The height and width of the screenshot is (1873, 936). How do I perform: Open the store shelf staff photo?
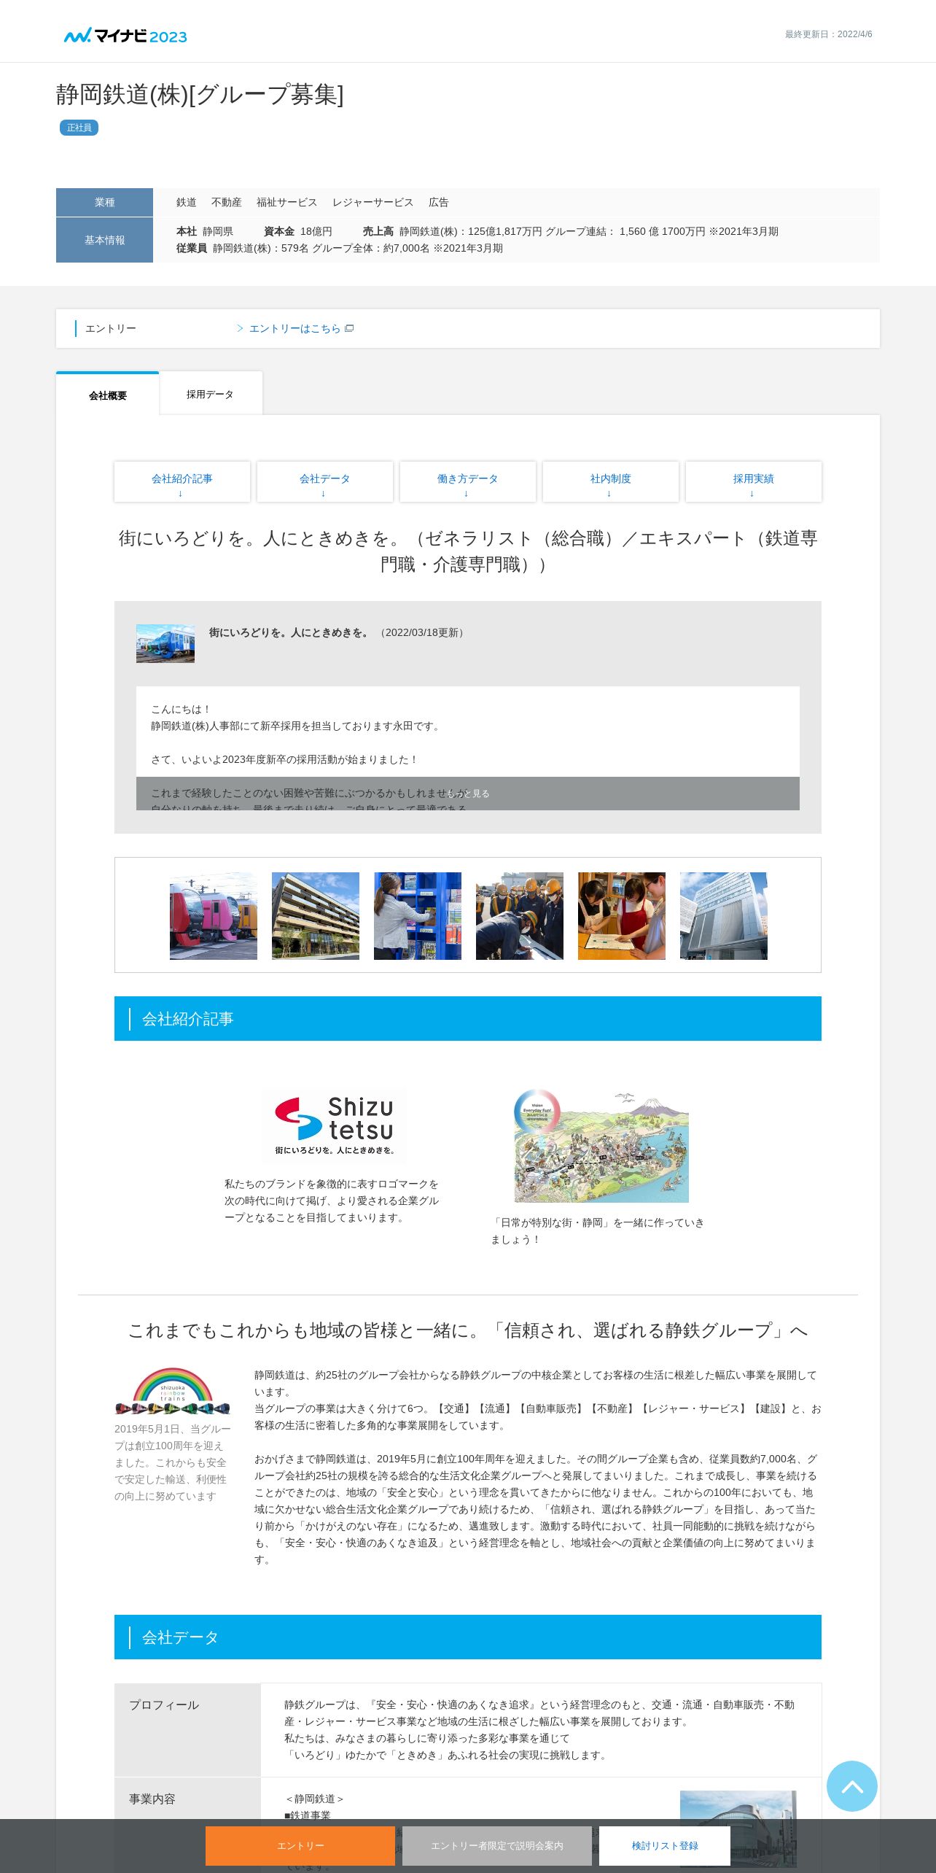point(418,915)
